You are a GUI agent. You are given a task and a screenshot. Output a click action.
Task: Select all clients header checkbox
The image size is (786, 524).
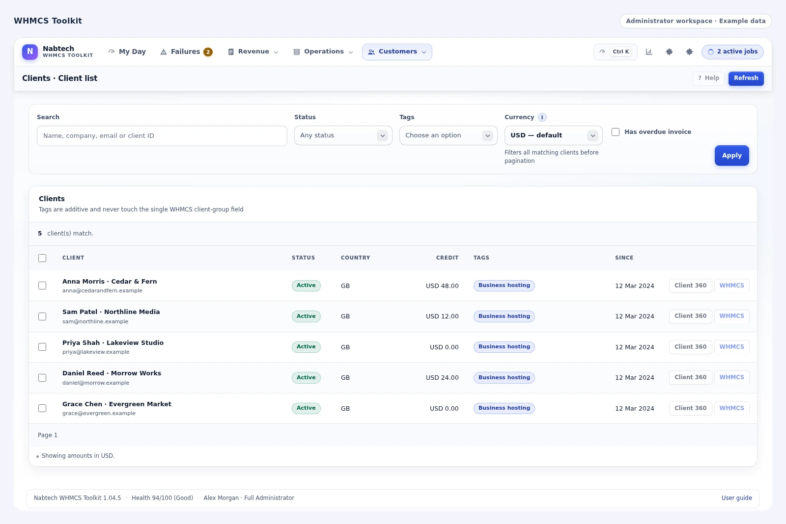[42, 258]
